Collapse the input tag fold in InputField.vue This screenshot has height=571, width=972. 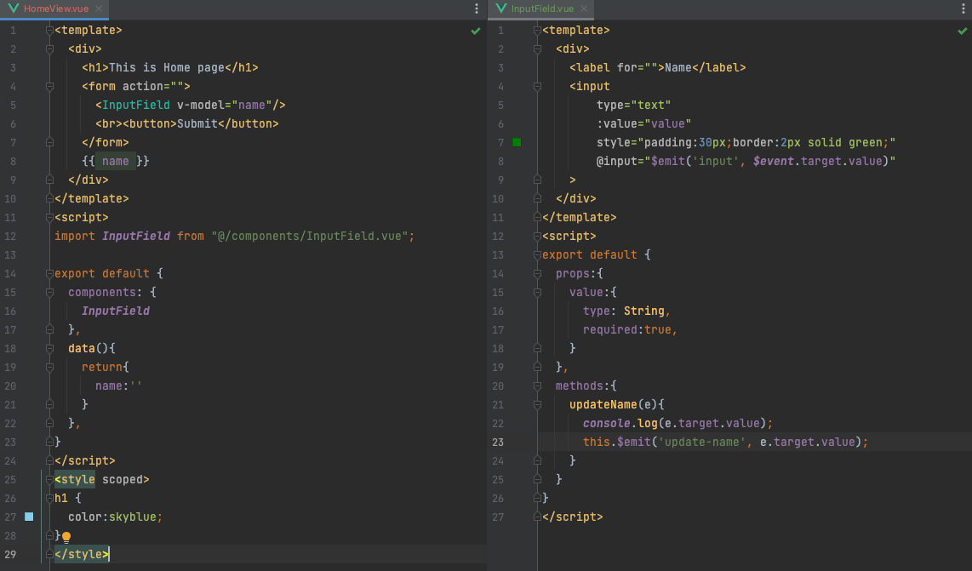click(x=537, y=86)
